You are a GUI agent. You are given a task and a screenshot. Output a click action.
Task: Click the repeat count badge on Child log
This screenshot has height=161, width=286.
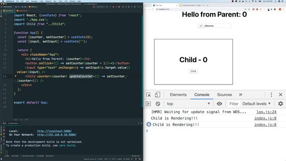(x=149, y=124)
